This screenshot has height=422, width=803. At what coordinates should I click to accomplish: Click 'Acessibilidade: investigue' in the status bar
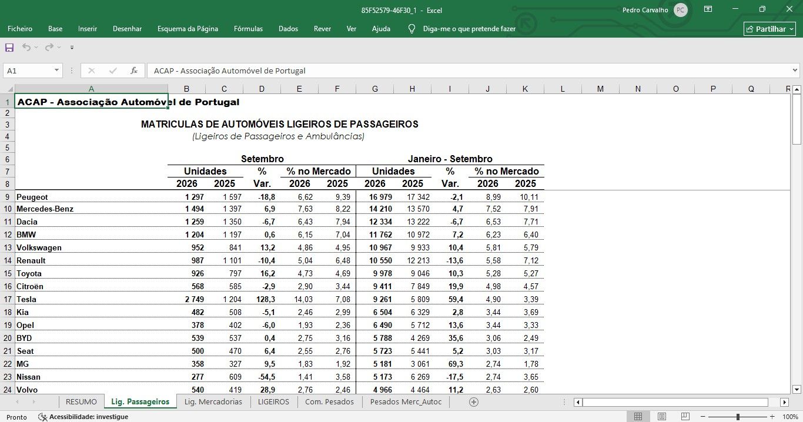89,417
